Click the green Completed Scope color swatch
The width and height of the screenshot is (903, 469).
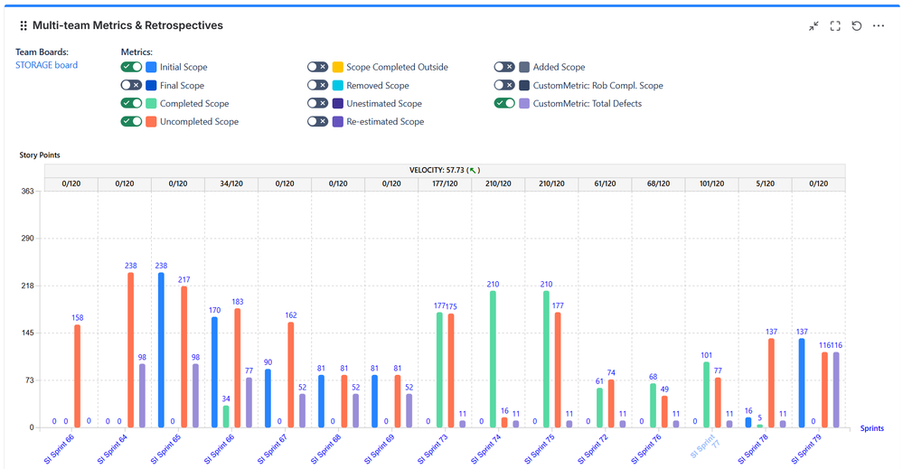point(151,104)
